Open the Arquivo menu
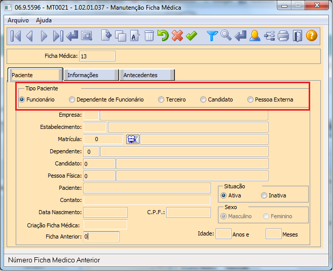This screenshot has width=333, height=271. (x=18, y=20)
